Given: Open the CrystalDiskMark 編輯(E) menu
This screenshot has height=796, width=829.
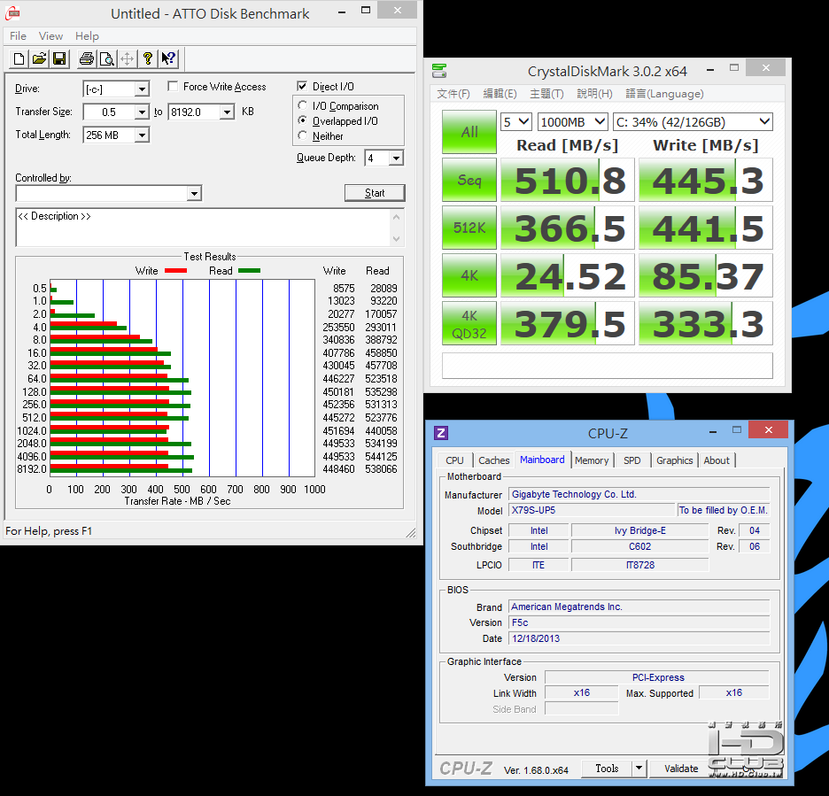Looking at the screenshot, I should 500,94.
